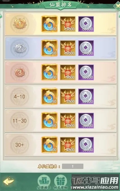Switch to the 仙盟排名 tab
Viewport: 120px width, 191px height.
tap(44, 182)
